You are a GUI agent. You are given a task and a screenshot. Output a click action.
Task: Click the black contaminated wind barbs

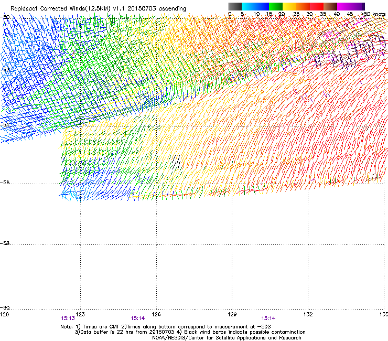[x=176, y=162]
